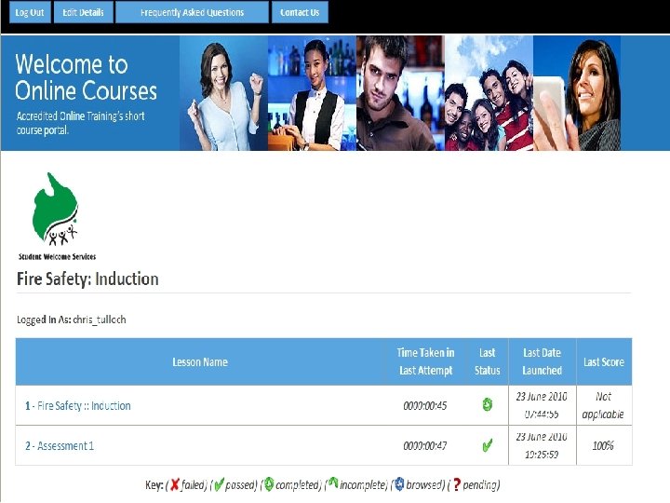Click the red failed X icon in the key
This screenshot has height=503, width=670.
(x=174, y=484)
